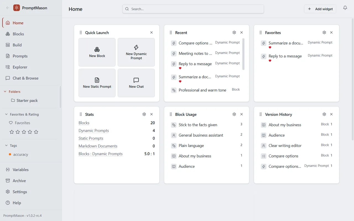
Task: Click the PromptMason logo icon
Action: click(17, 8)
